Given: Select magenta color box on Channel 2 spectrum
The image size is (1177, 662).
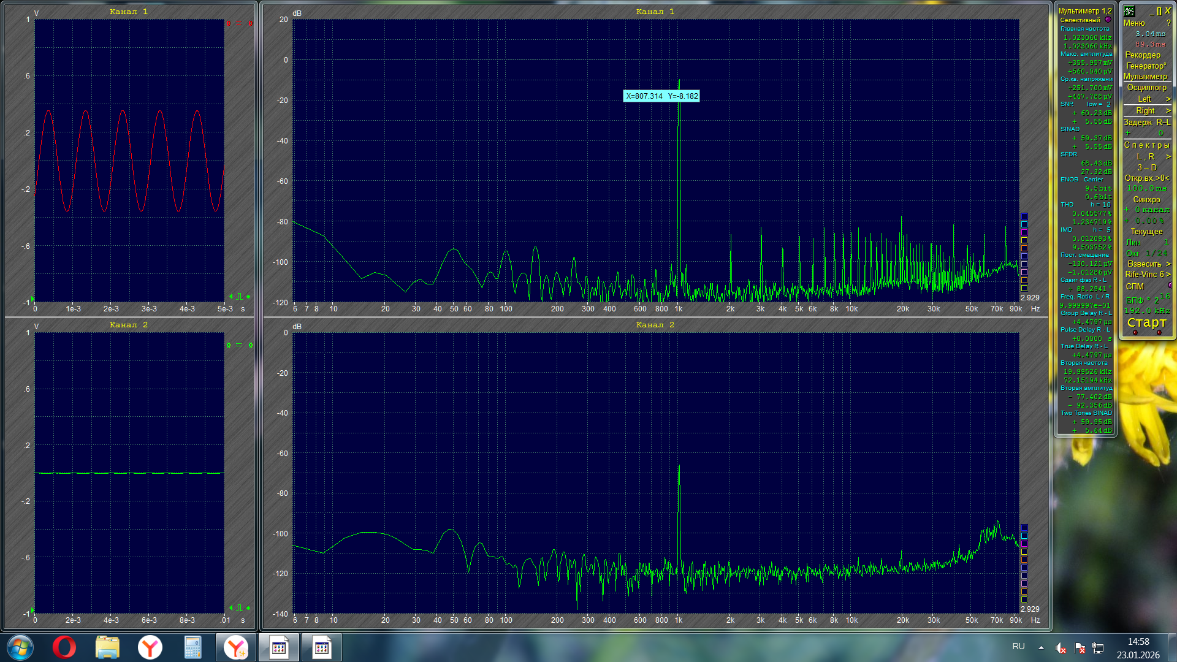Looking at the screenshot, I should [1024, 544].
